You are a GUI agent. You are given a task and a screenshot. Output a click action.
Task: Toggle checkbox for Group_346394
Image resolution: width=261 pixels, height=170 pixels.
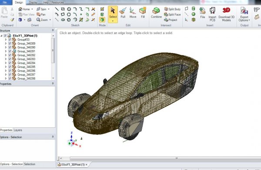pos(10,63)
